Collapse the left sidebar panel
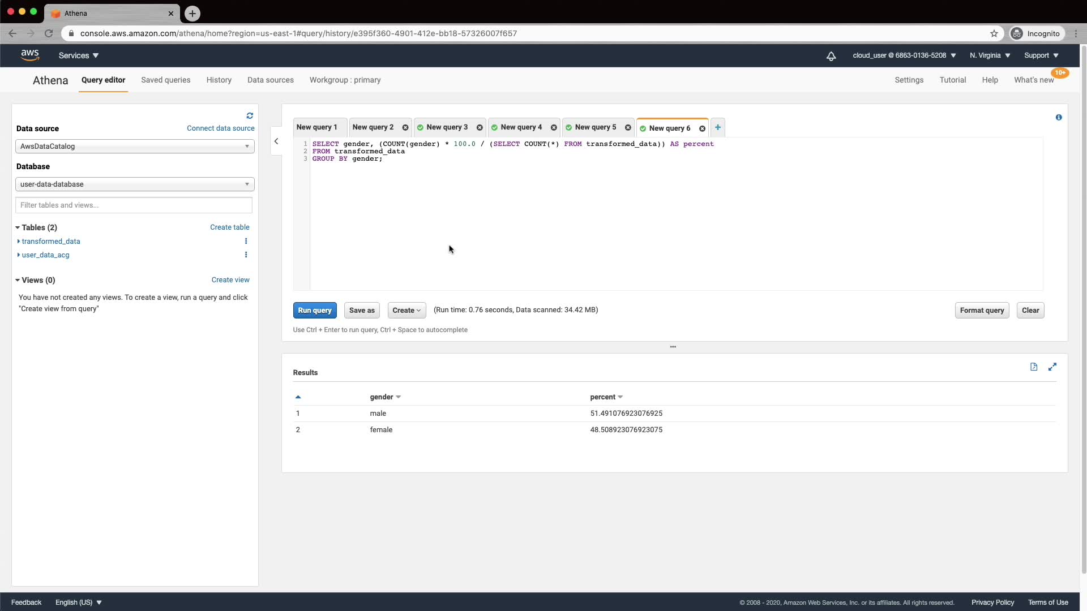 click(276, 141)
